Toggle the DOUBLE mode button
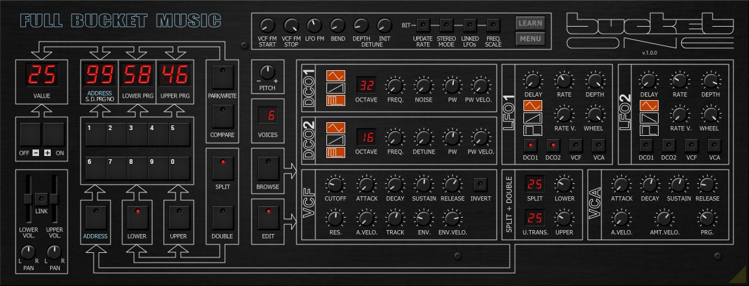This screenshot has width=749, height=286. [x=222, y=217]
